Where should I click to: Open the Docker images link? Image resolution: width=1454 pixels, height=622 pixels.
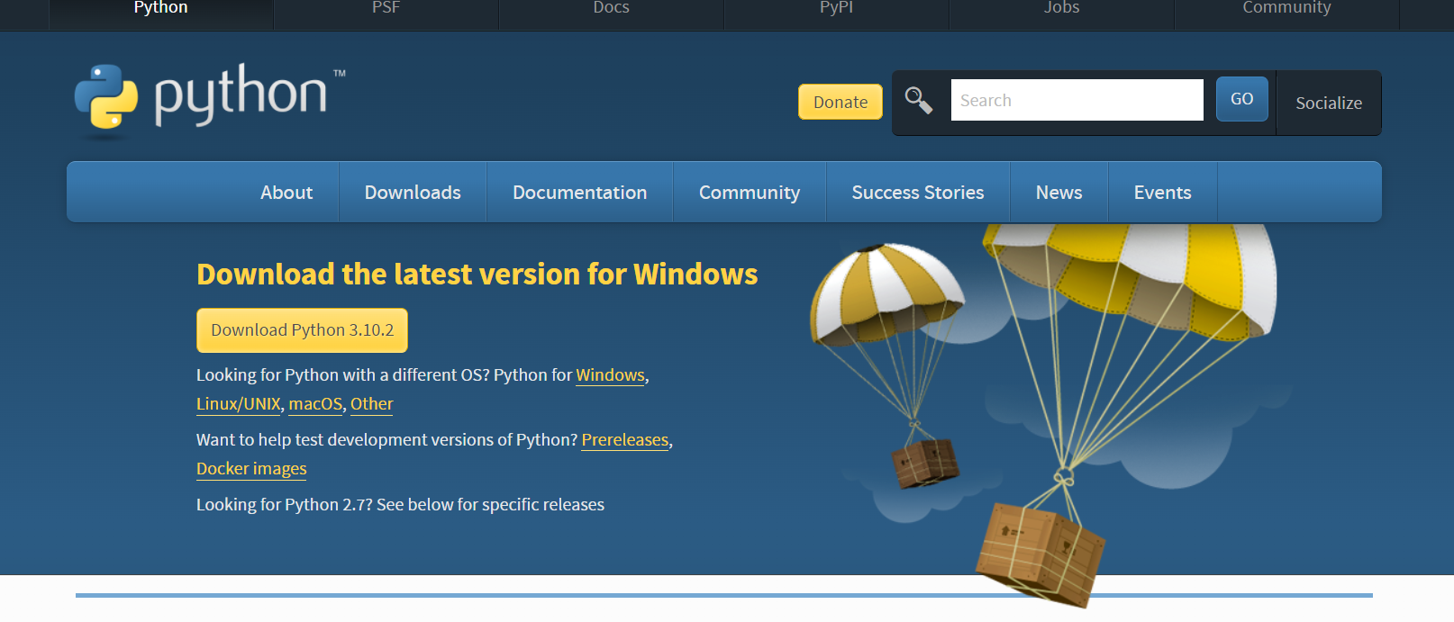point(251,469)
